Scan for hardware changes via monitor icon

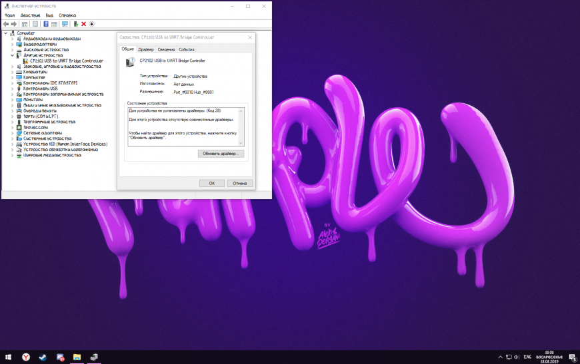click(x=65, y=24)
